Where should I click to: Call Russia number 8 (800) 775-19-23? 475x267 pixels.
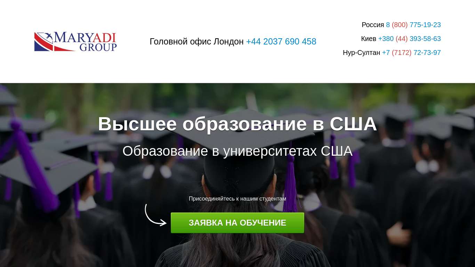point(413,25)
